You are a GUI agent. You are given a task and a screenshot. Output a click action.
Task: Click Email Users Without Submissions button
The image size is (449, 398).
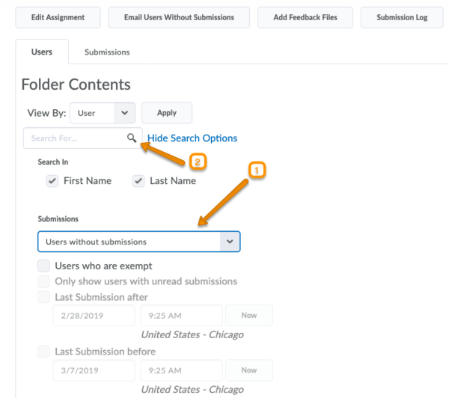[x=179, y=17]
